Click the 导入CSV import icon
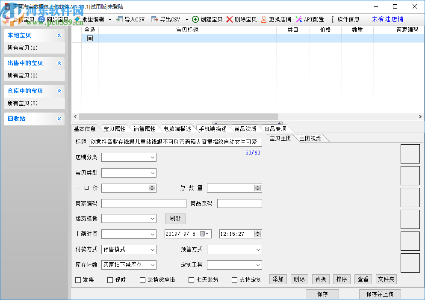 119,19
